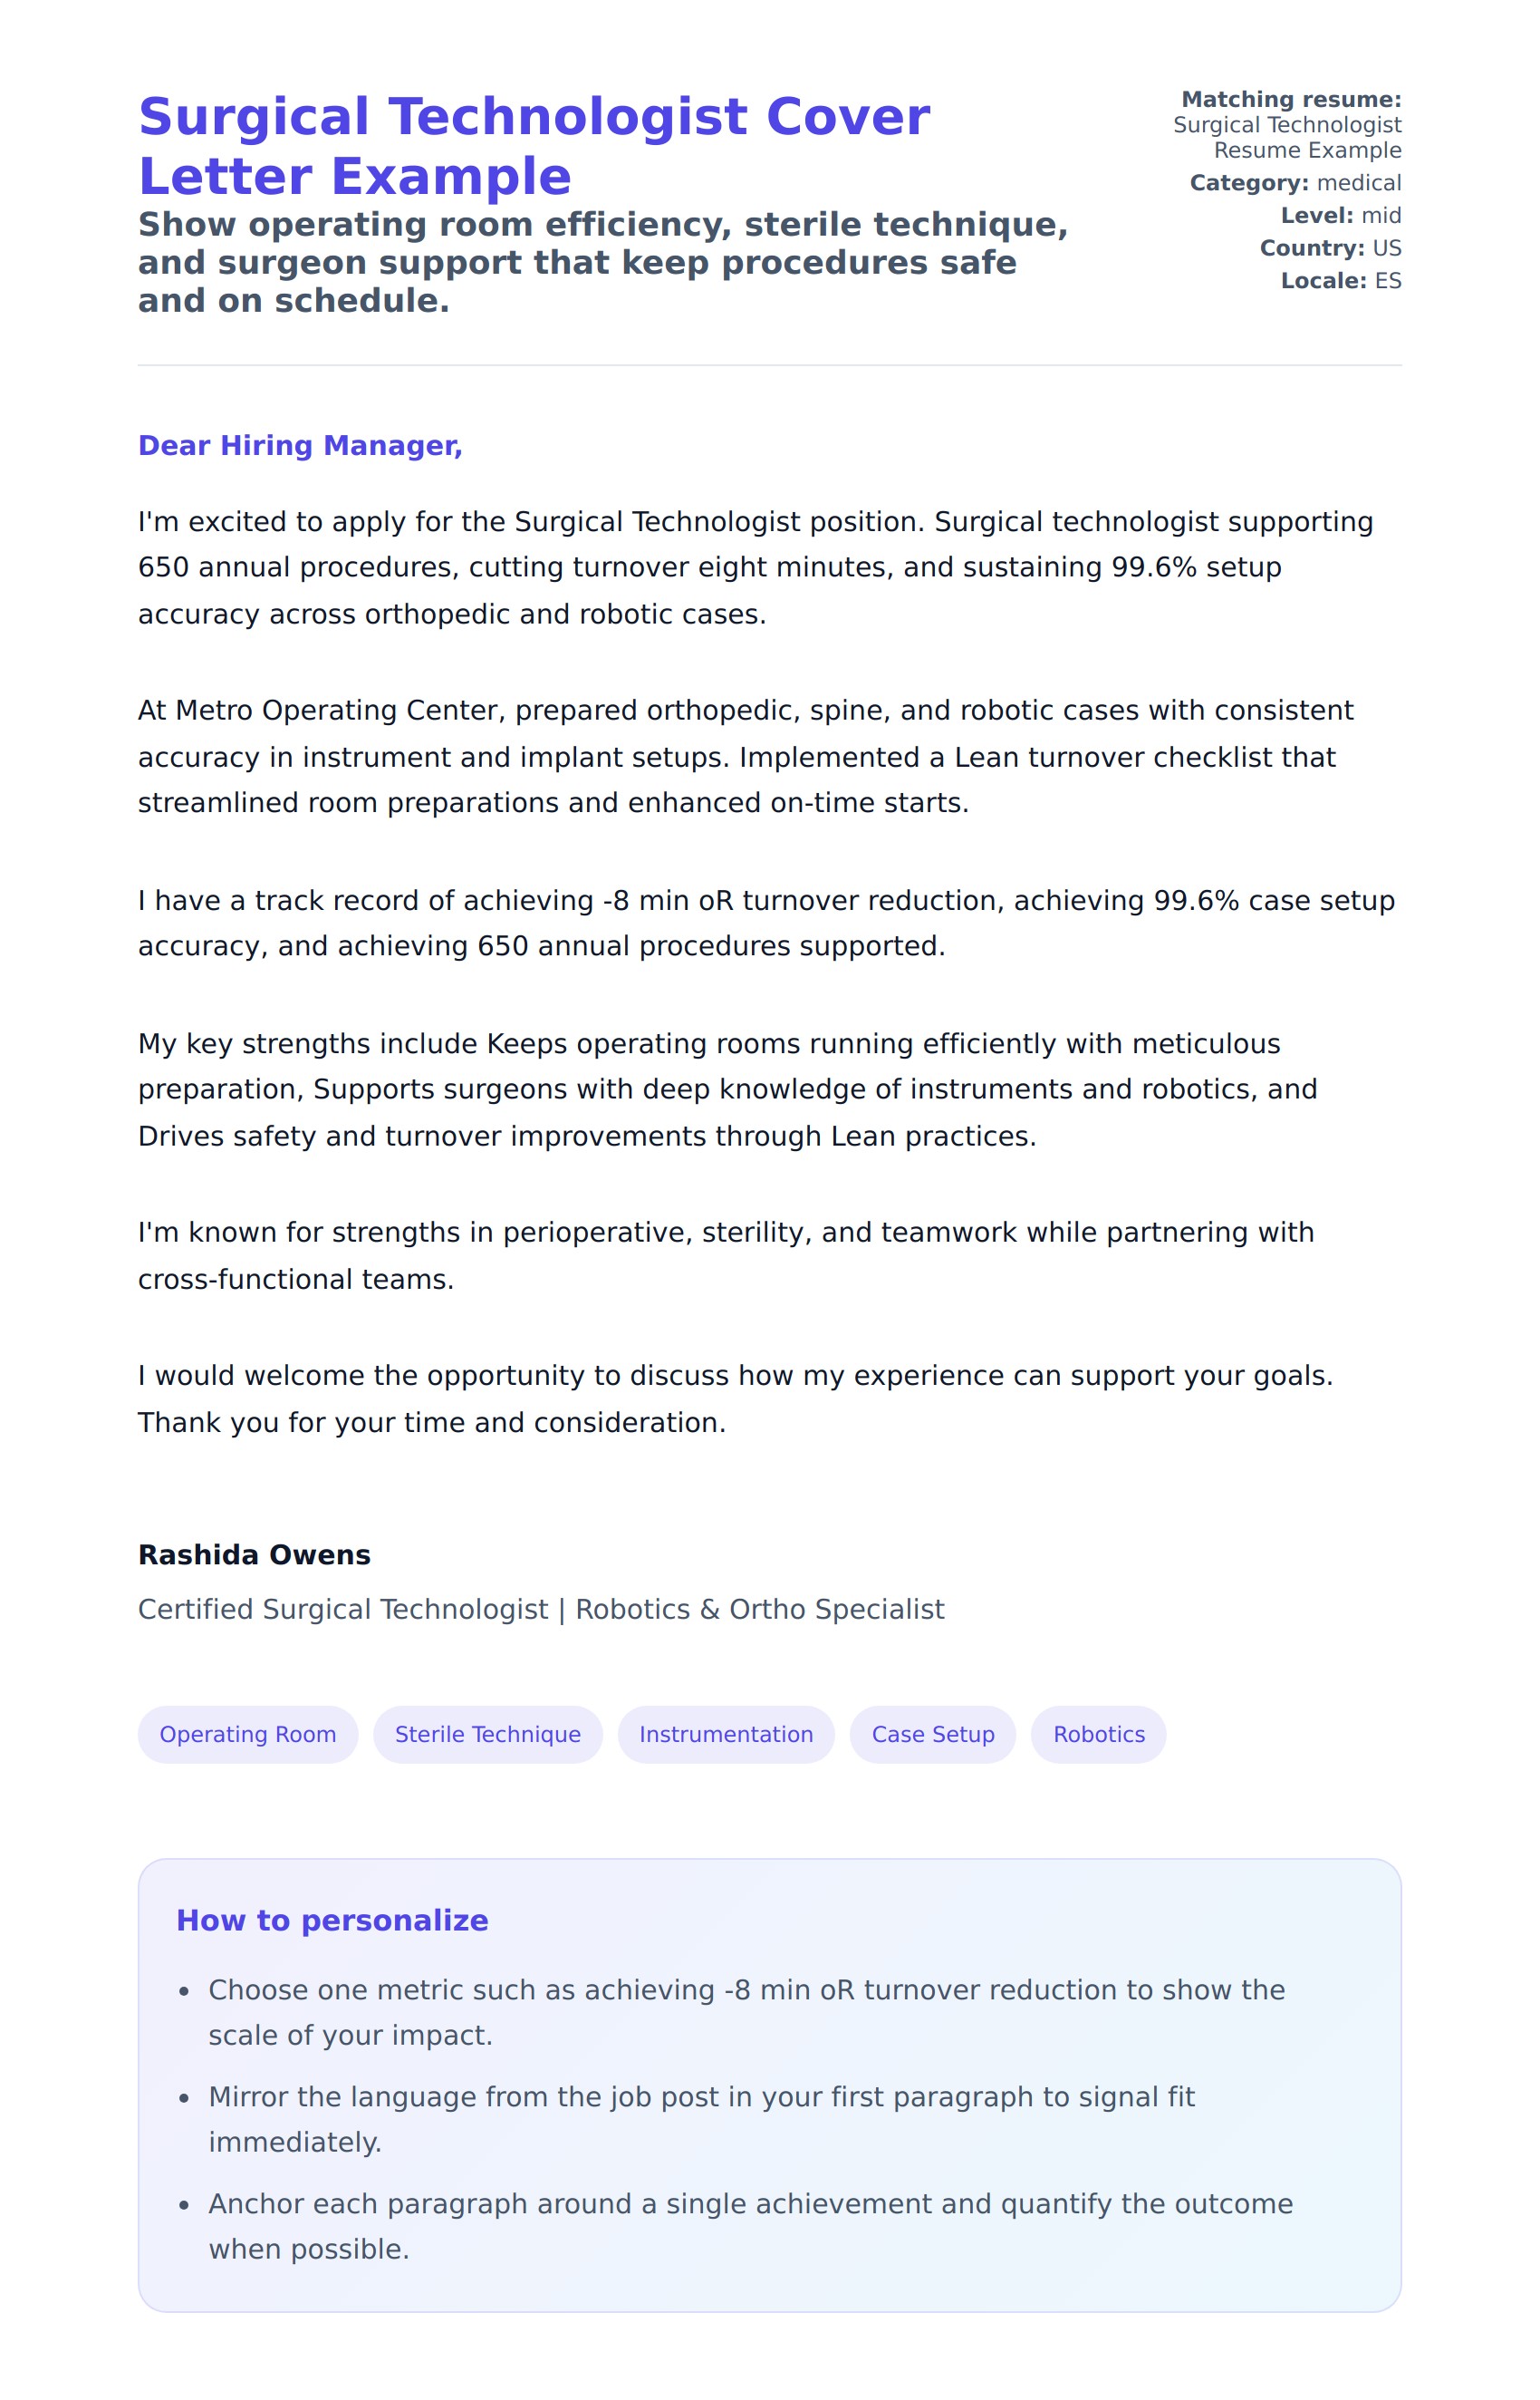Screen dimensions: 1540x2400
Task: Click the Operating Room tag
Action: point(248,1734)
